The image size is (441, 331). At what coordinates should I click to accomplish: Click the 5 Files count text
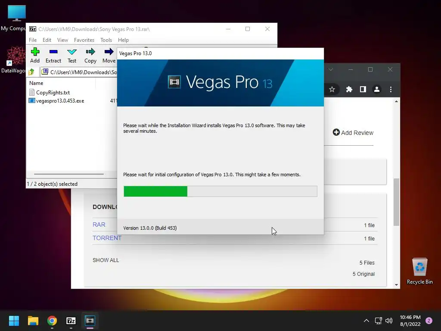click(x=367, y=262)
